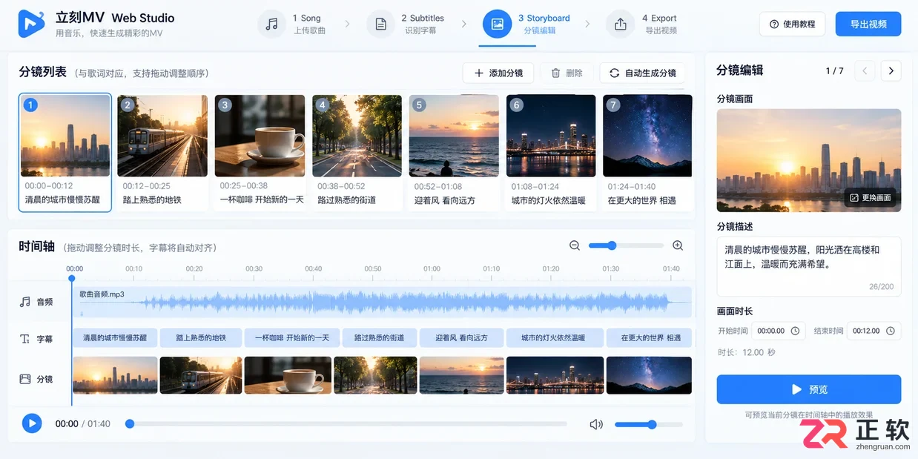Switch to the 2 Subtitles 识别字幕 step
The height and width of the screenshot is (459, 918).
[422, 24]
